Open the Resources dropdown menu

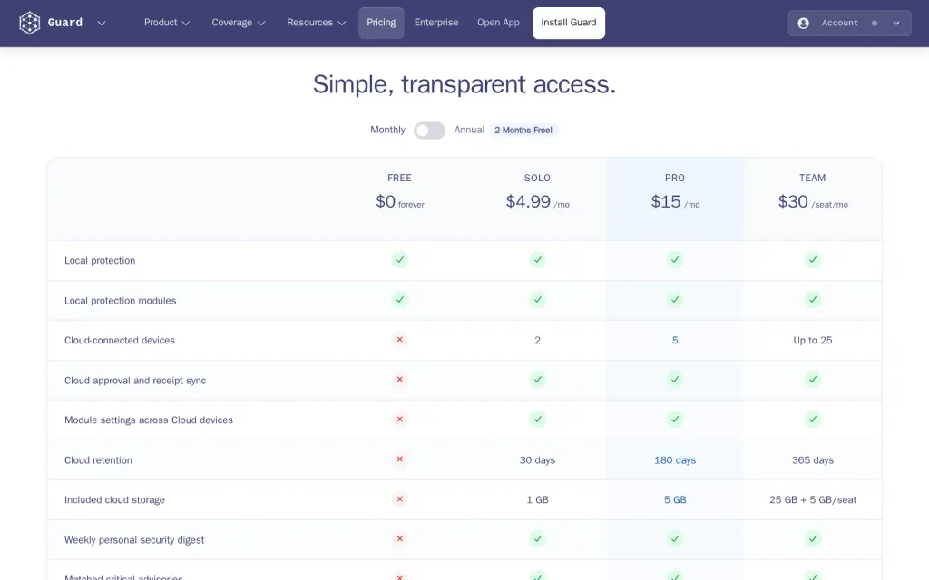(x=316, y=23)
